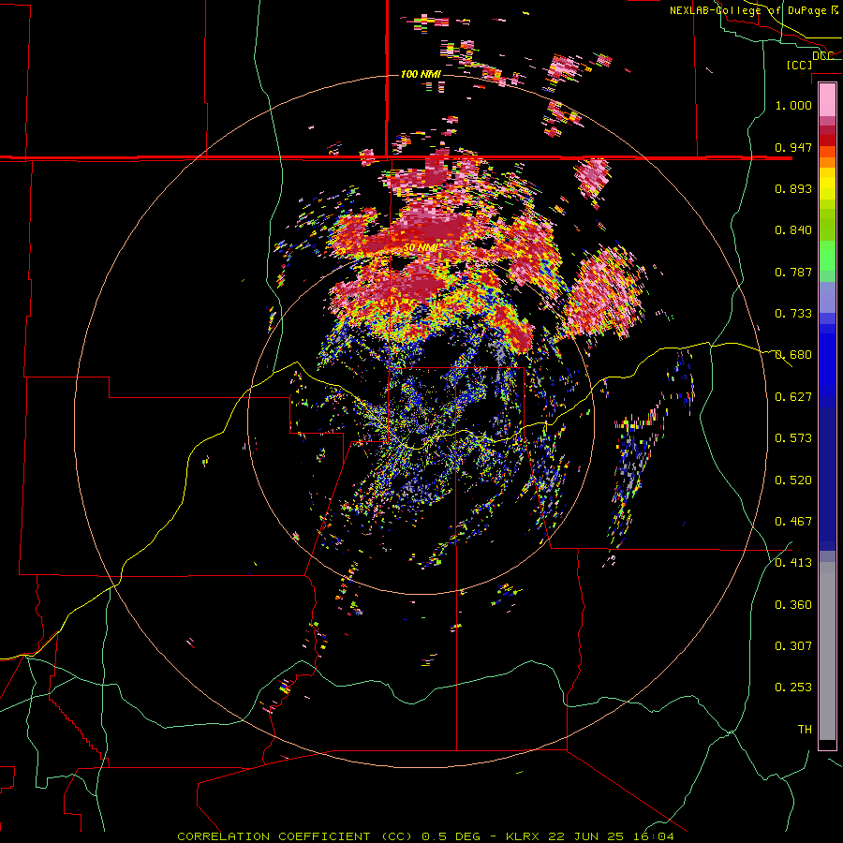The height and width of the screenshot is (843, 843).
Task: Select the 0.360 scale value
Action: click(x=793, y=605)
